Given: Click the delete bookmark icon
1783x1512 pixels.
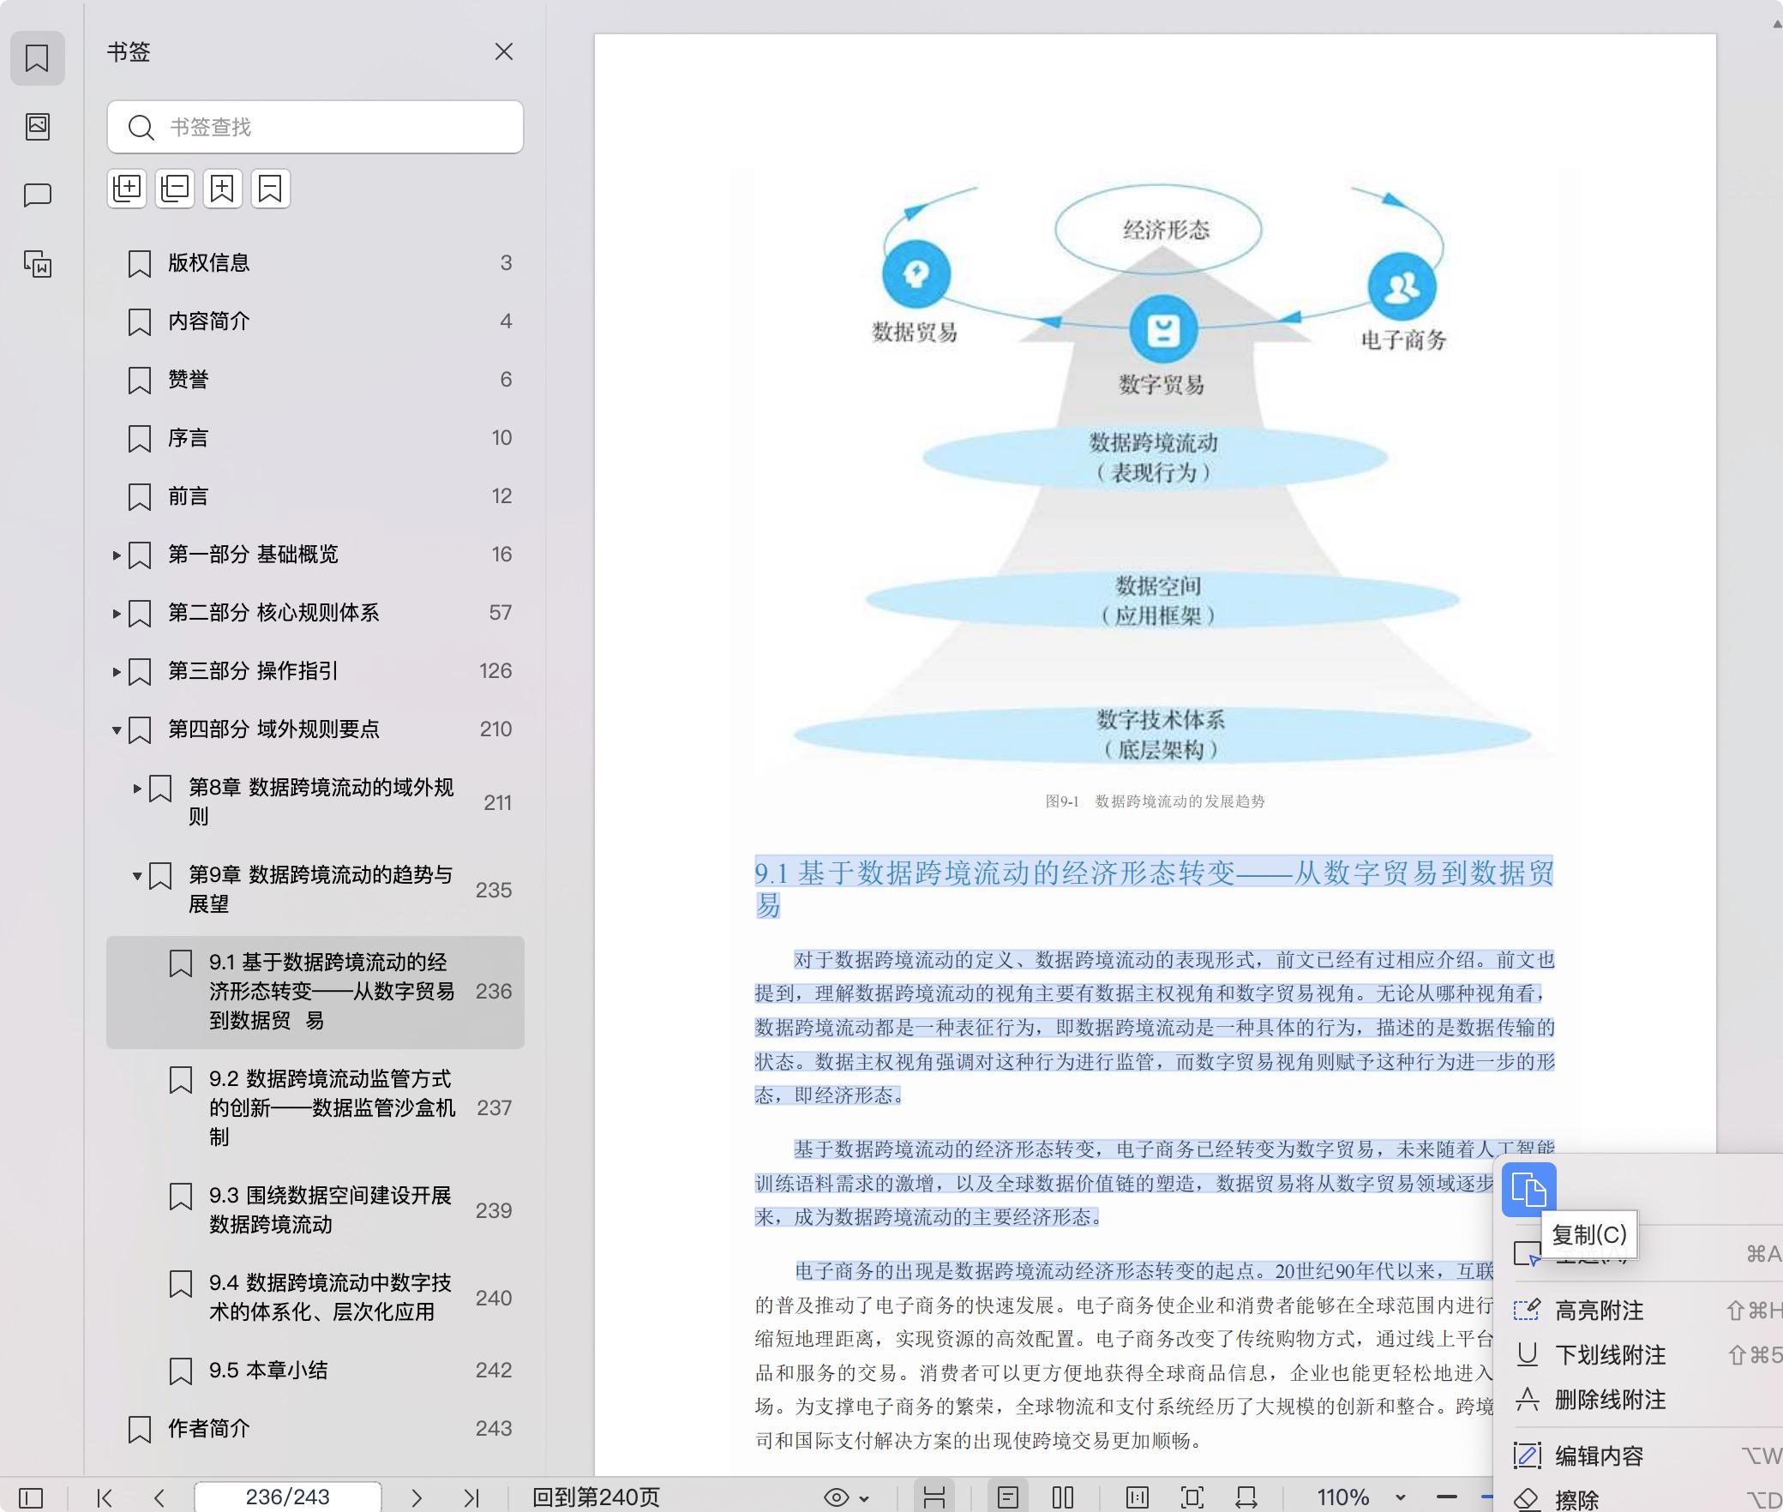Looking at the screenshot, I should pyautogui.click(x=271, y=189).
